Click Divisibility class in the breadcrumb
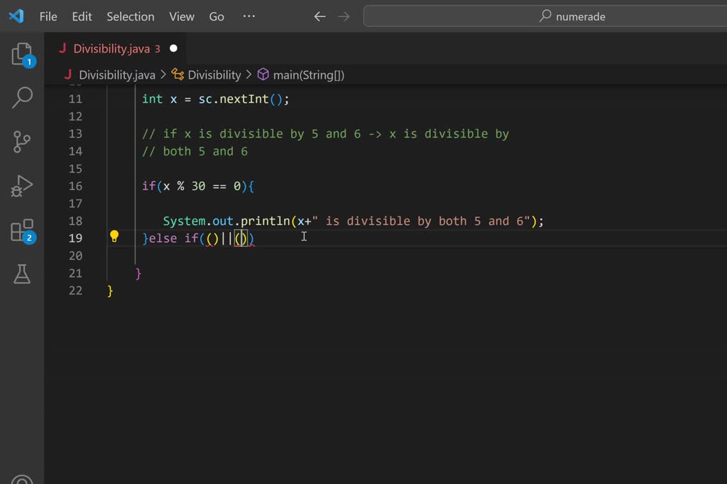727x484 pixels. [214, 75]
